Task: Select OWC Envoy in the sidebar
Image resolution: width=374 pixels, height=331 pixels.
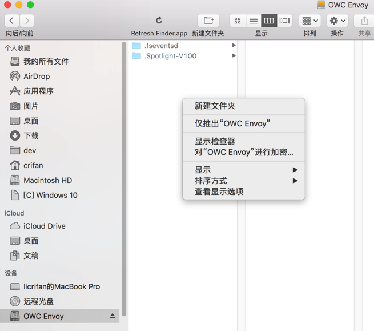Action: [59, 316]
